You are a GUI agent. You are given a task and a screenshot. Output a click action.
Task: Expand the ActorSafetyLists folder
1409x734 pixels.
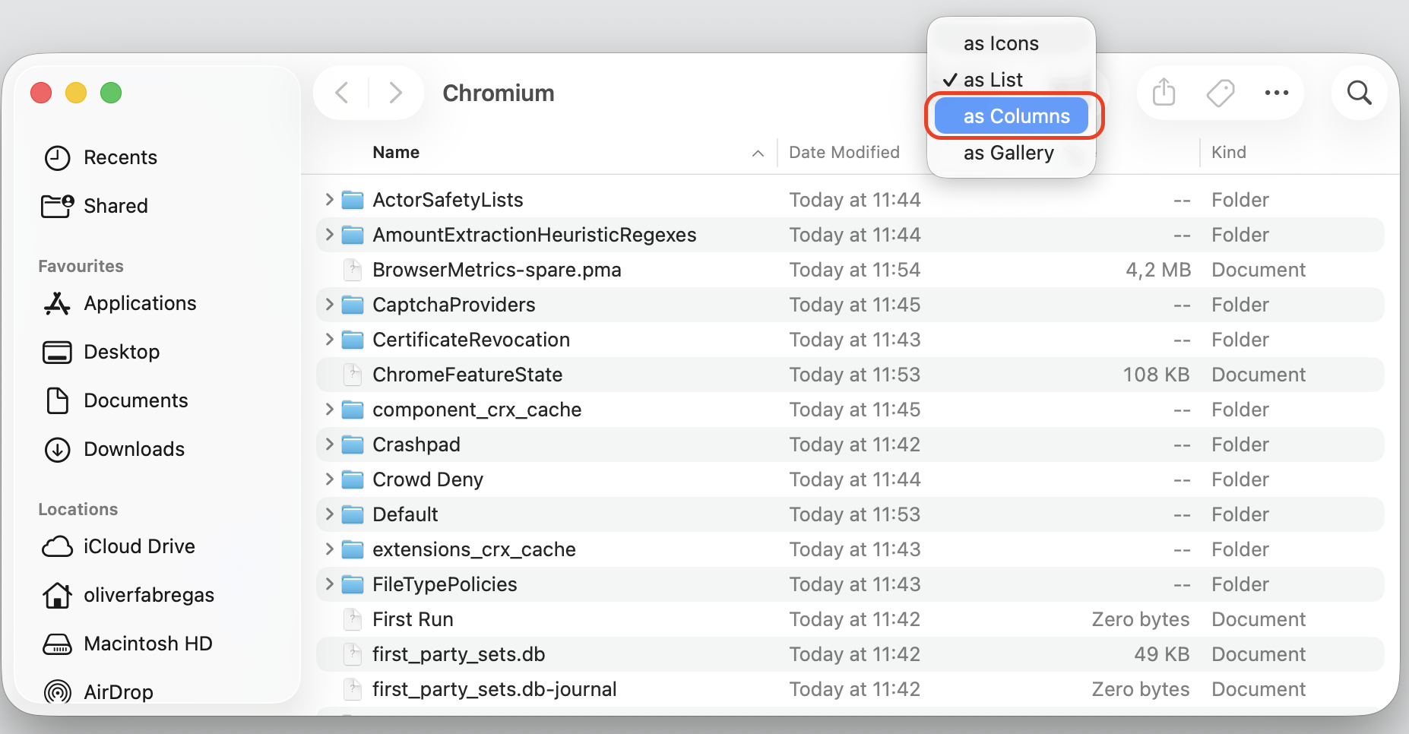(329, 200)
